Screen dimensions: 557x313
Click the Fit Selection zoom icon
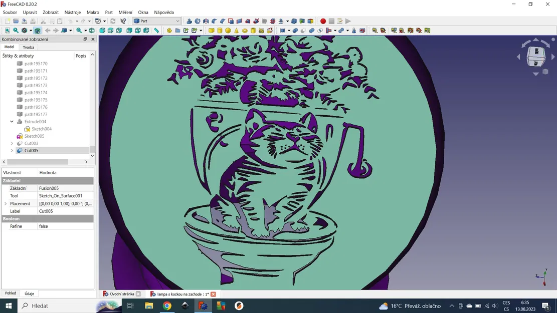[x=16, y=31]
